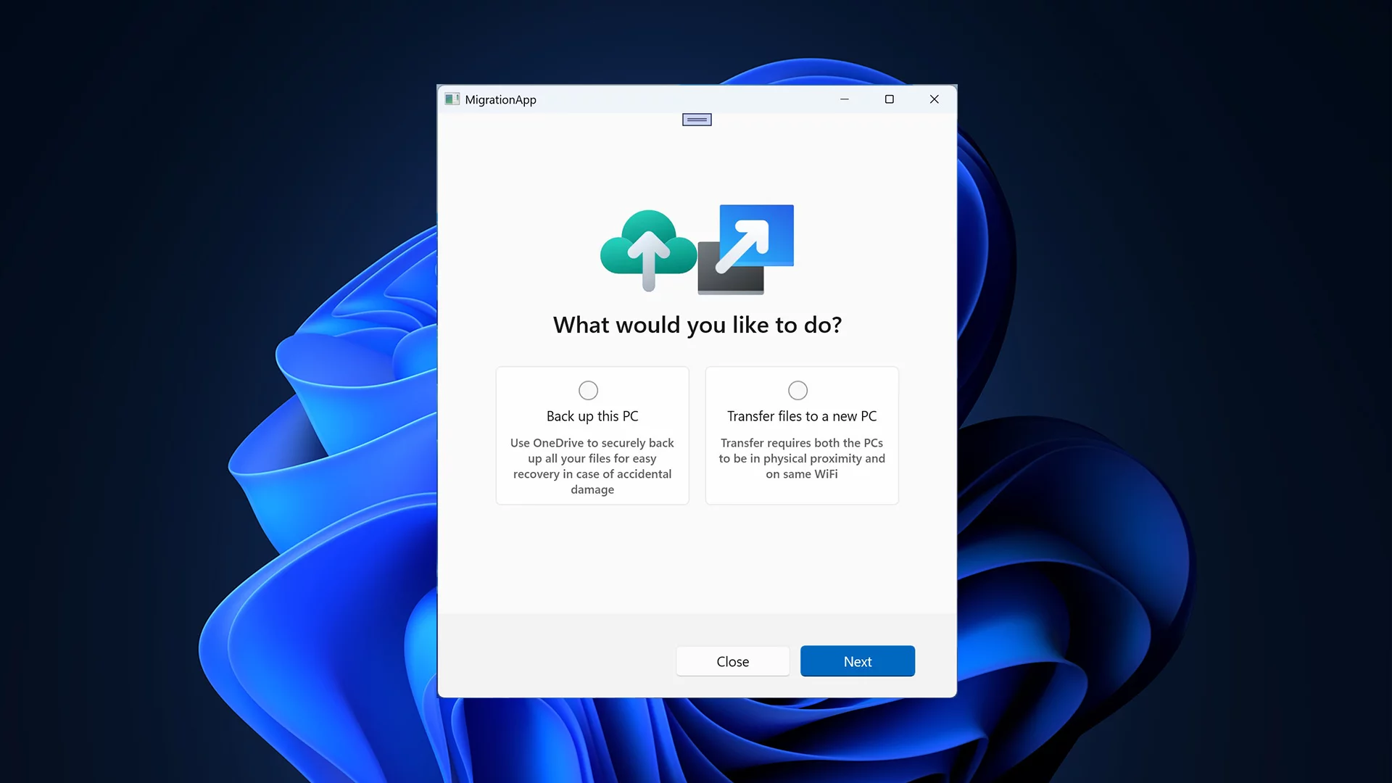The image size is (1392, 783).
Task: Click the 'What would you like to do?' heading
Action: (x=697, y=325)
